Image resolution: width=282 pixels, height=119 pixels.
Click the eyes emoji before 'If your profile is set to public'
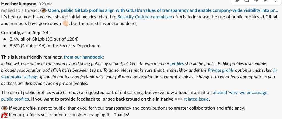[x=4, y=108]
